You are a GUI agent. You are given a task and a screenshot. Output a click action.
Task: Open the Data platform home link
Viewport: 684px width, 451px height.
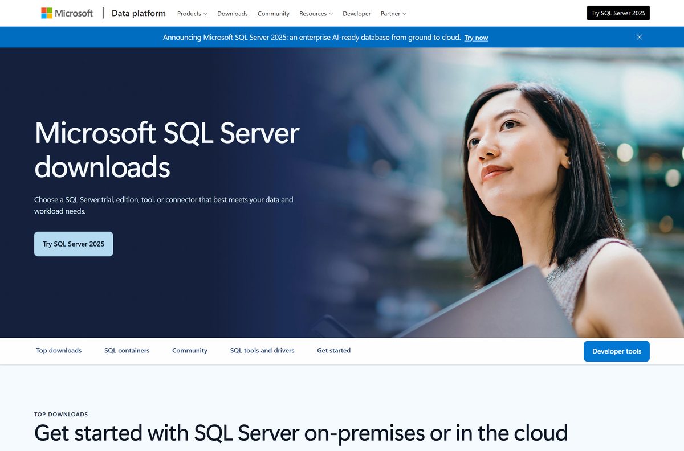tap(139, 13)
